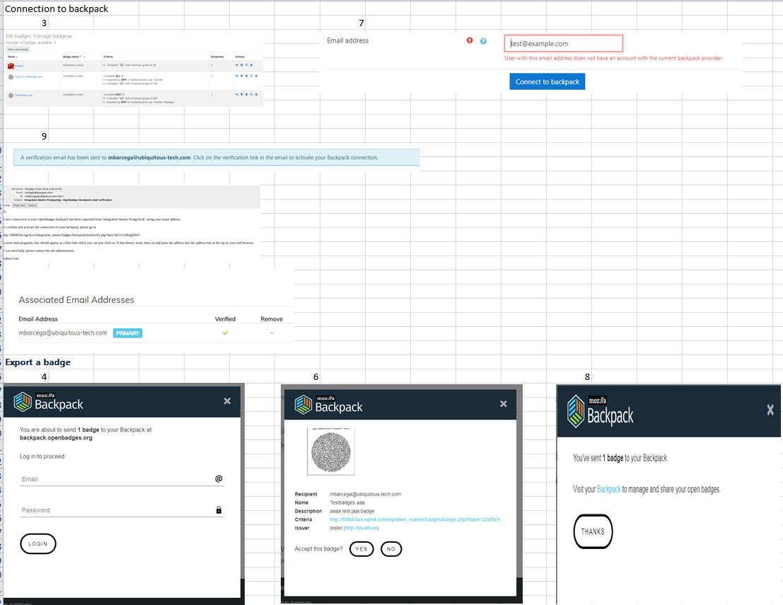Click the lock icon in Password field

click(x=219, y=509)
